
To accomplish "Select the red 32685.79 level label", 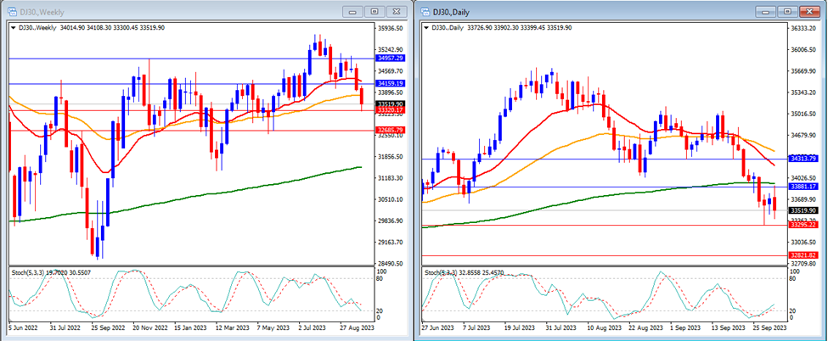I will click(x=391, y=130).
